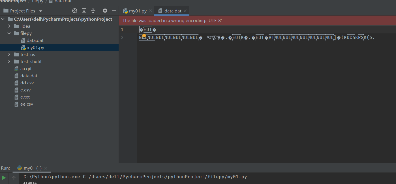This screenshot has width=396, height=184.
Task: Select the aa.gif file
Action: [26, 69]
